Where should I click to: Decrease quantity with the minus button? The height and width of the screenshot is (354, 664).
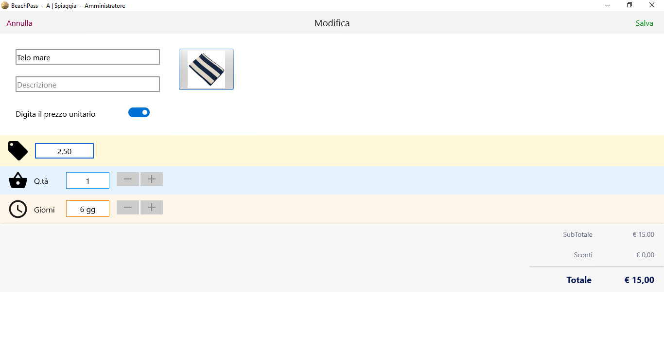128,179
